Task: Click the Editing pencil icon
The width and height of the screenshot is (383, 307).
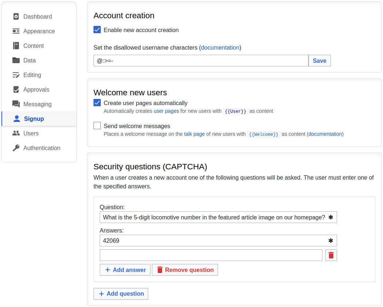Action: click(x=16, y=75)
